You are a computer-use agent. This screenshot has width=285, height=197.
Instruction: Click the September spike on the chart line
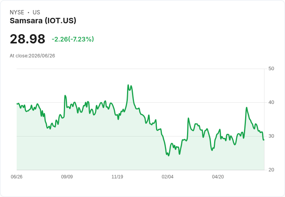pyautogui.click(x=65, y=95)
